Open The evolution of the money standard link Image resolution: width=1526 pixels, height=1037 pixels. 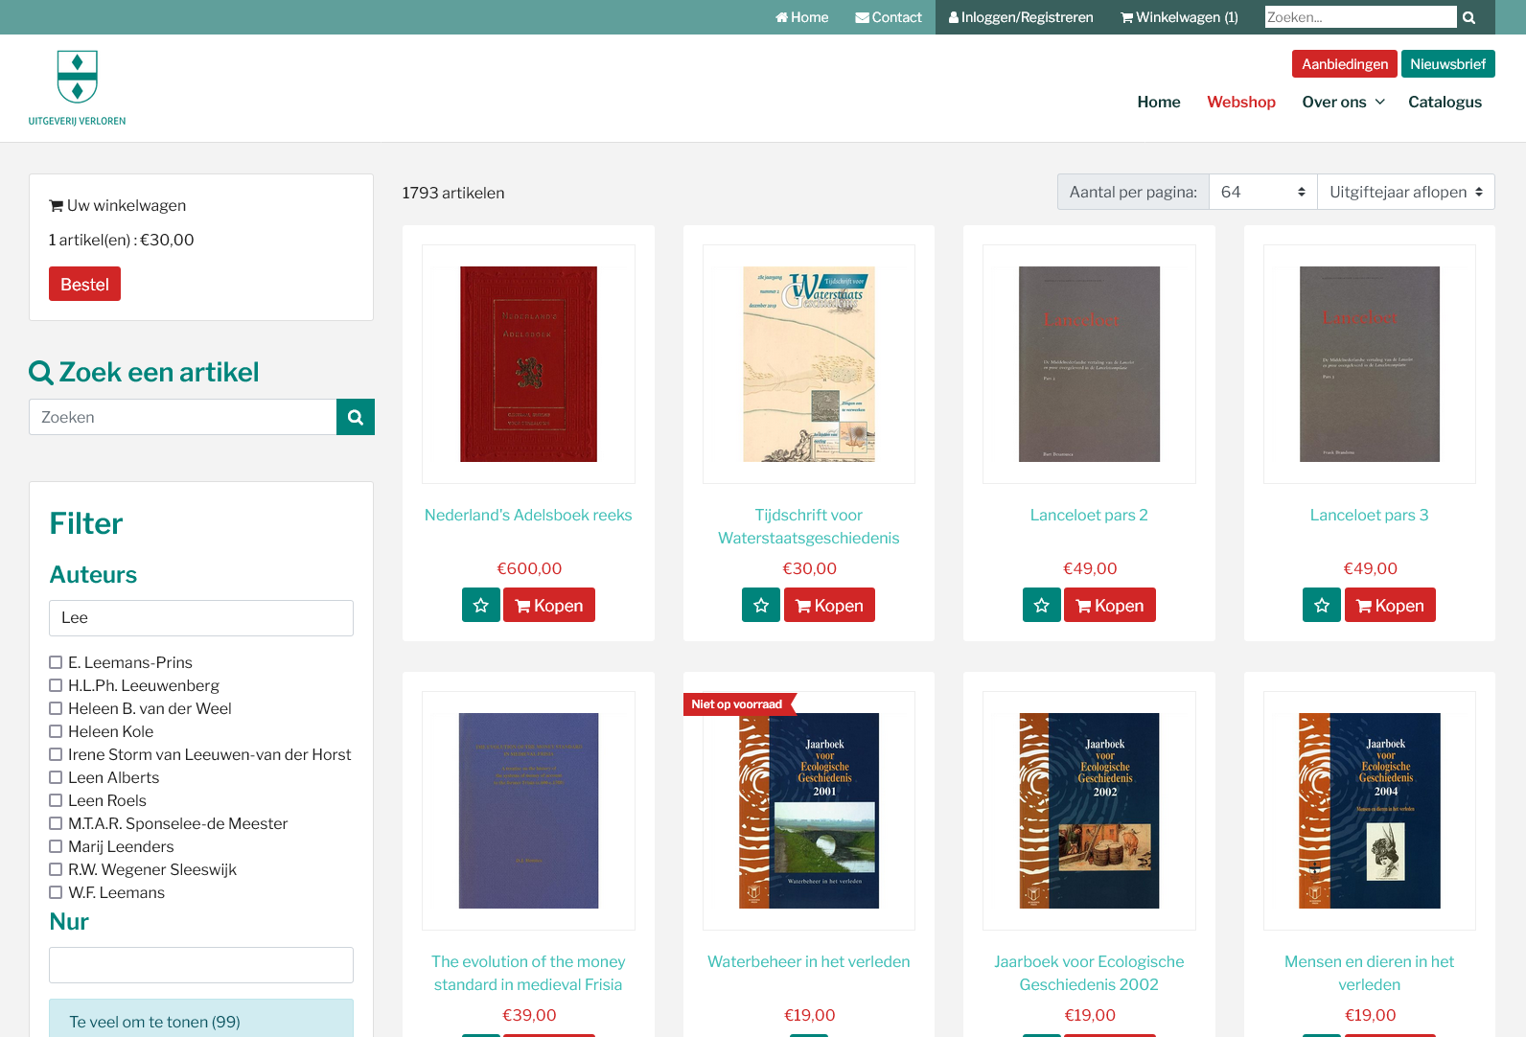coord(528,973)
